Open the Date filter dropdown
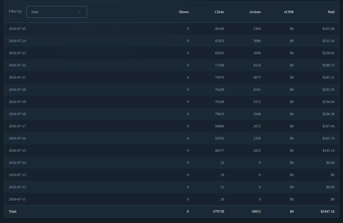 [x=57, y=12]
